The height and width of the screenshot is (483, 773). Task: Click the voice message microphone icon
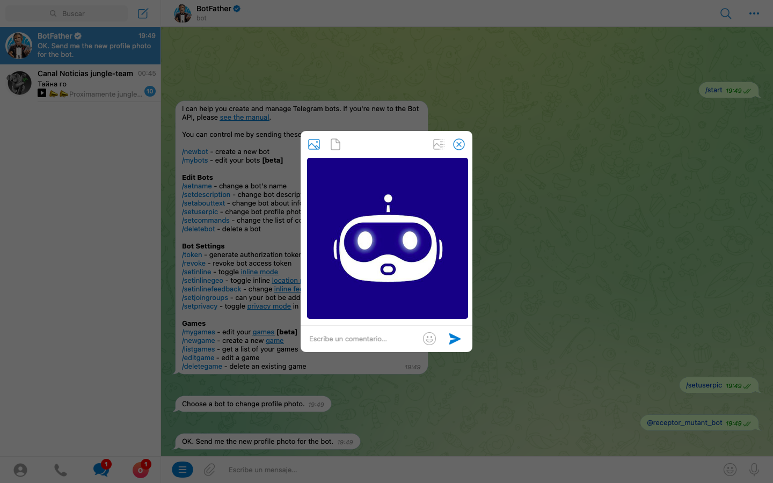pyautogui.click(x=754, y=470)
